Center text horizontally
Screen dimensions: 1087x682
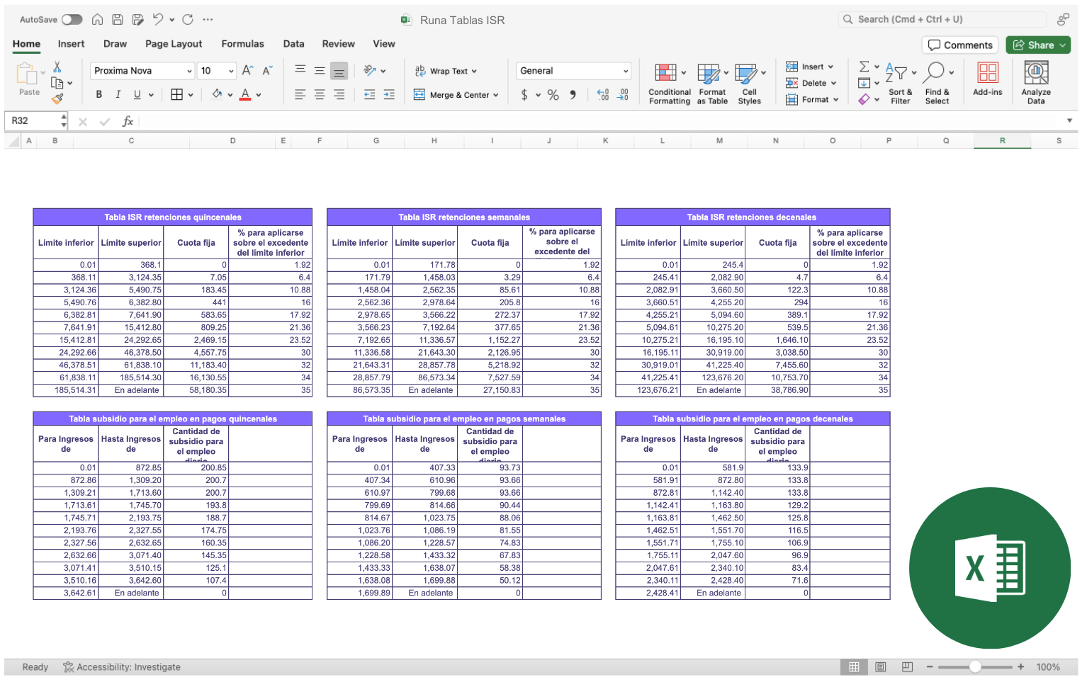click(320, 94)
